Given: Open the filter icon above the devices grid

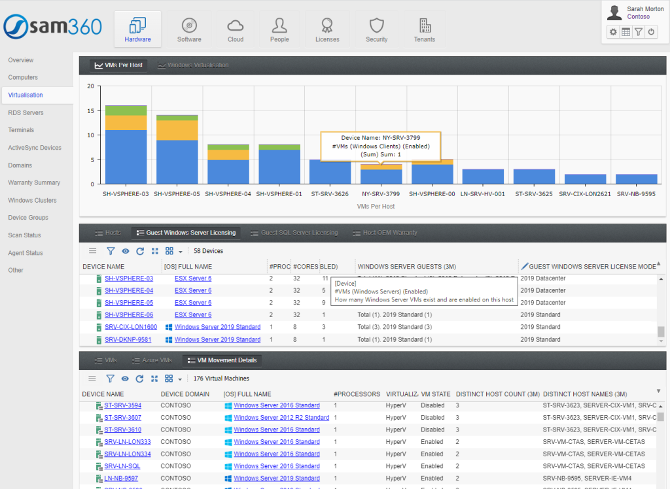Looking at the screenshot, I should click(109, 250).
